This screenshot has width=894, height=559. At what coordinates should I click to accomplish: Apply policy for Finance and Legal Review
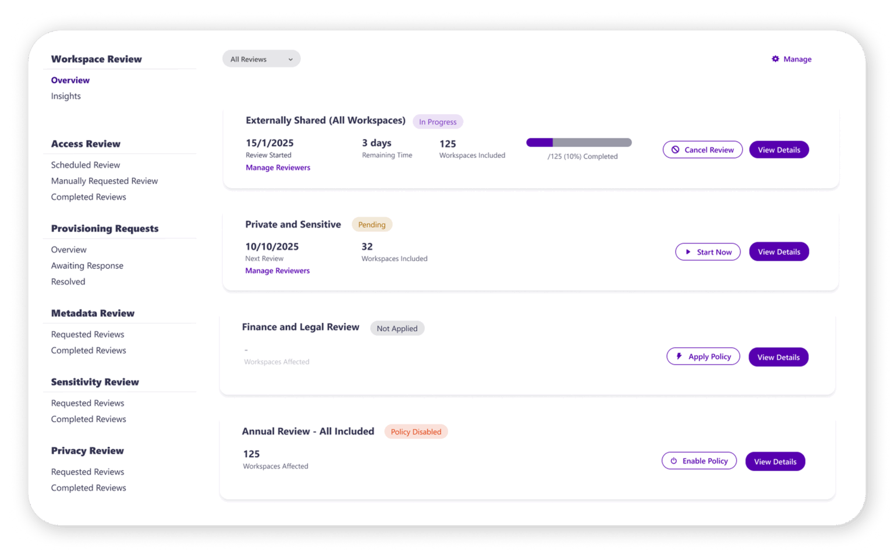click(x=703, y=356)
